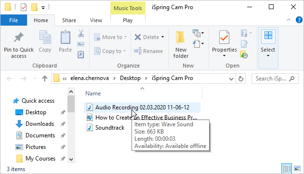Switch to the Home tab
The width and height of the screenshot is (304, 174).
(x=41, y=20)
